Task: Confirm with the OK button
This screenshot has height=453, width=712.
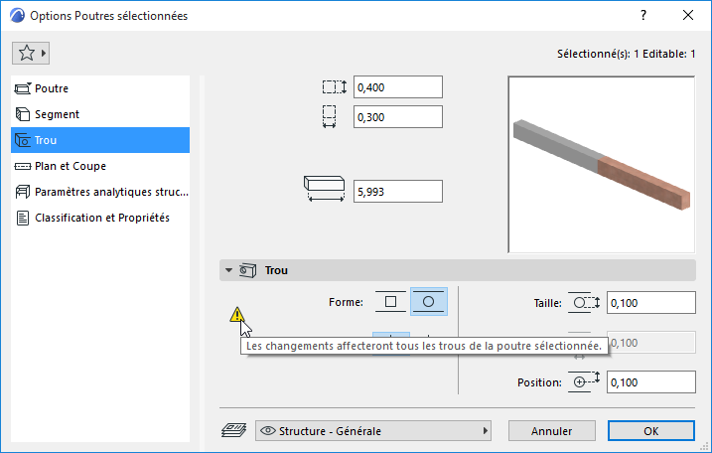Action: (x=650, y=431)
